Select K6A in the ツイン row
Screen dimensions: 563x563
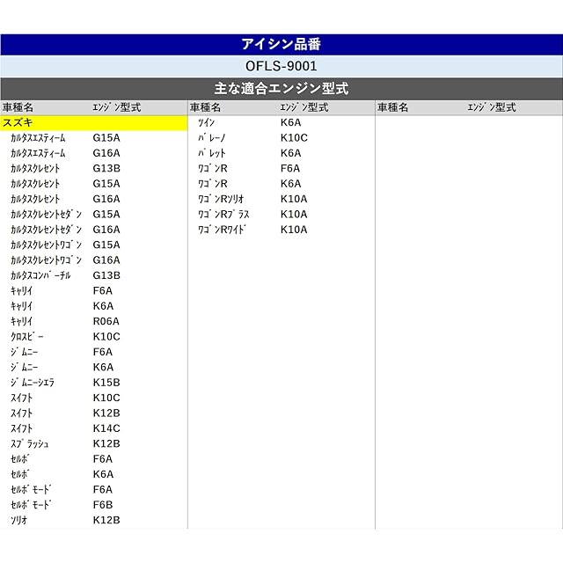[x=291, y=123]
